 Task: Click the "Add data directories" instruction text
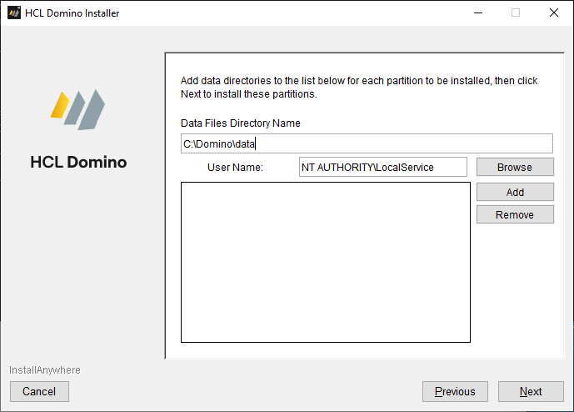359,88
